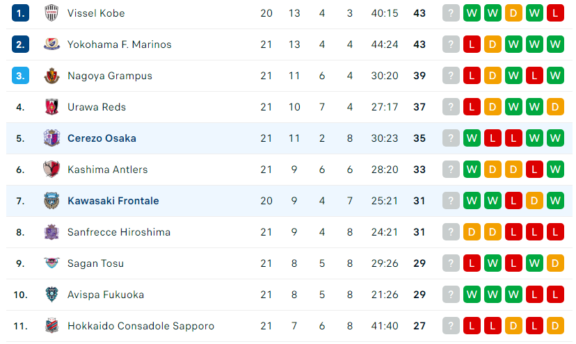Click Vissel Kobe's upcoming match question badge

point(451,13)
